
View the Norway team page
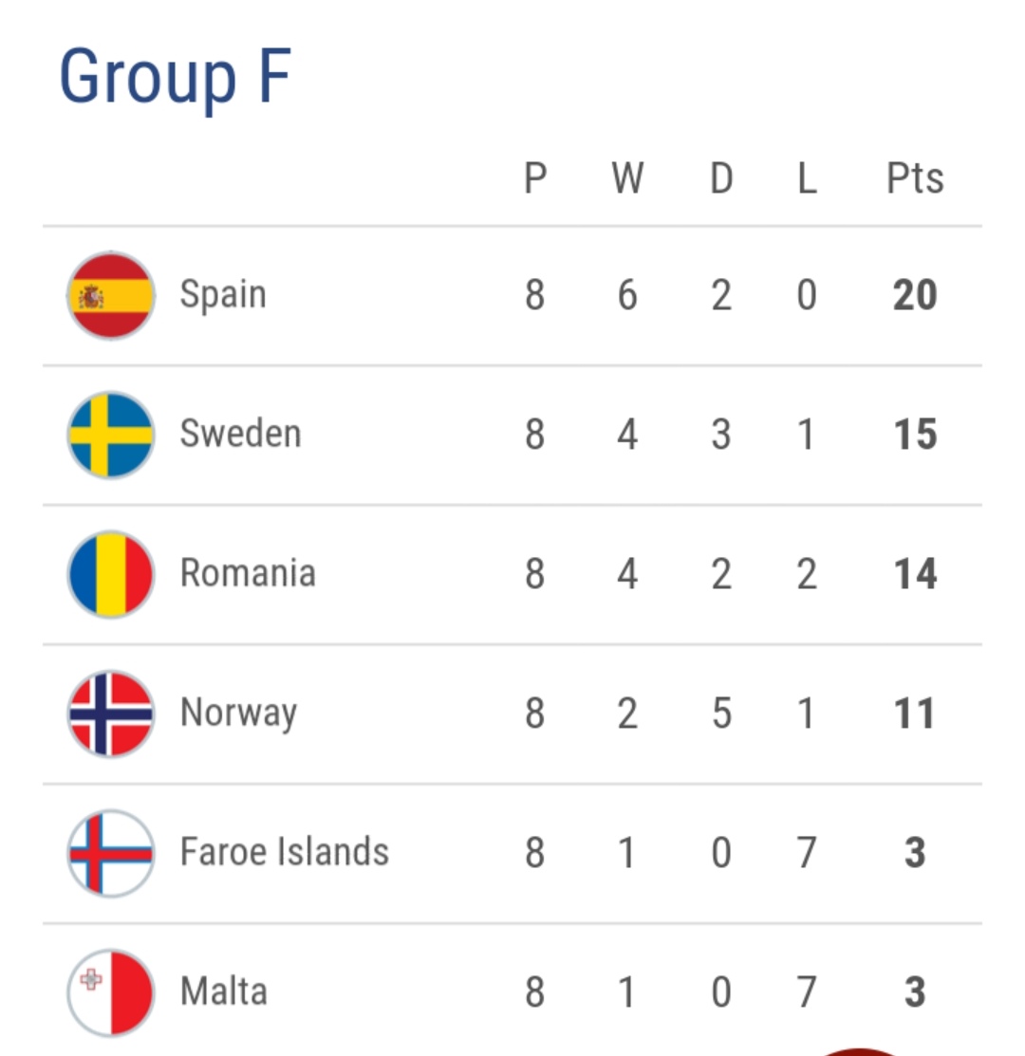238,713
